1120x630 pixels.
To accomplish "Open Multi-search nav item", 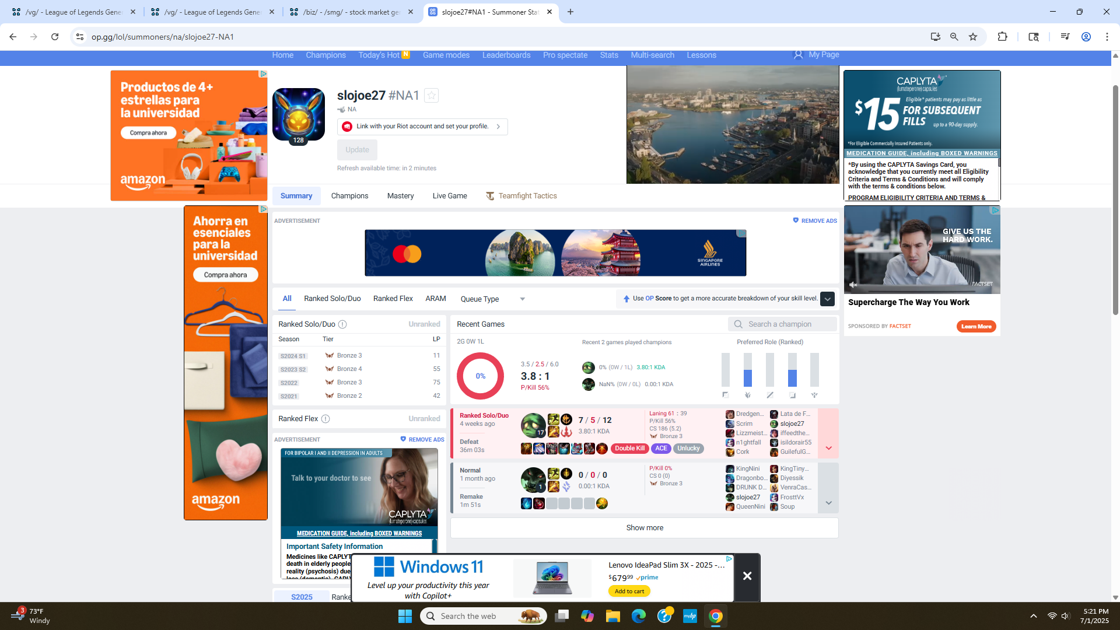I will 652,55.
